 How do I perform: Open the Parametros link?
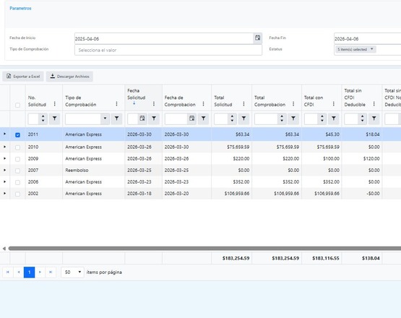(20, 8)
